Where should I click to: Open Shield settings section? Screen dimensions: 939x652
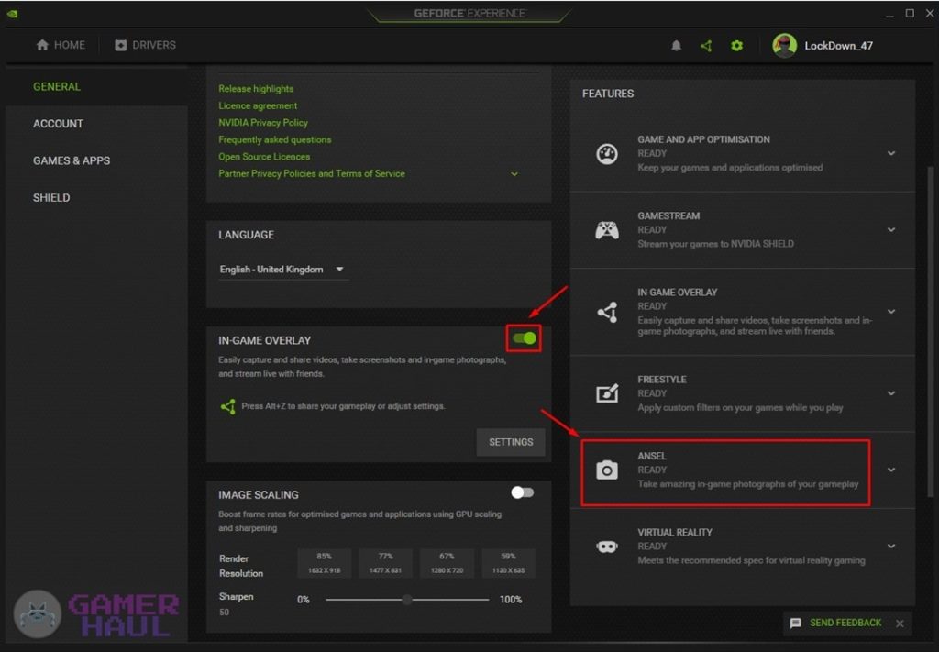[51, 198]
